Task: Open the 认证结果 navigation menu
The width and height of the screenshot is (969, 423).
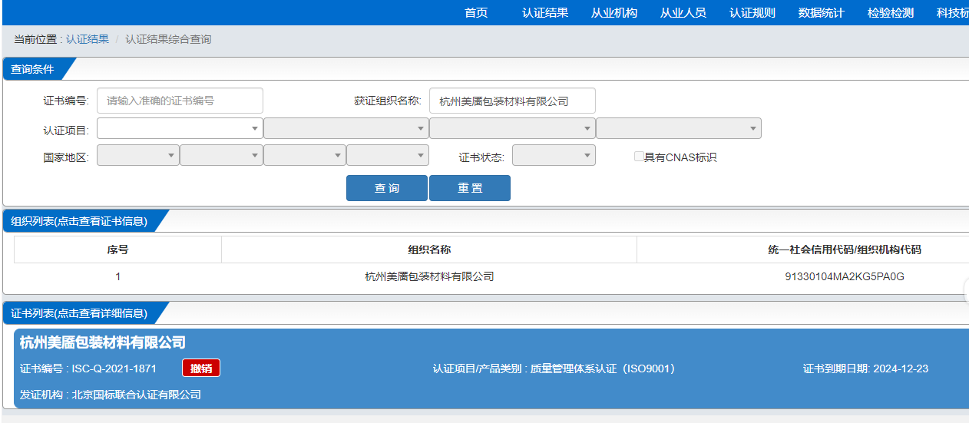Action: (545, 12)
